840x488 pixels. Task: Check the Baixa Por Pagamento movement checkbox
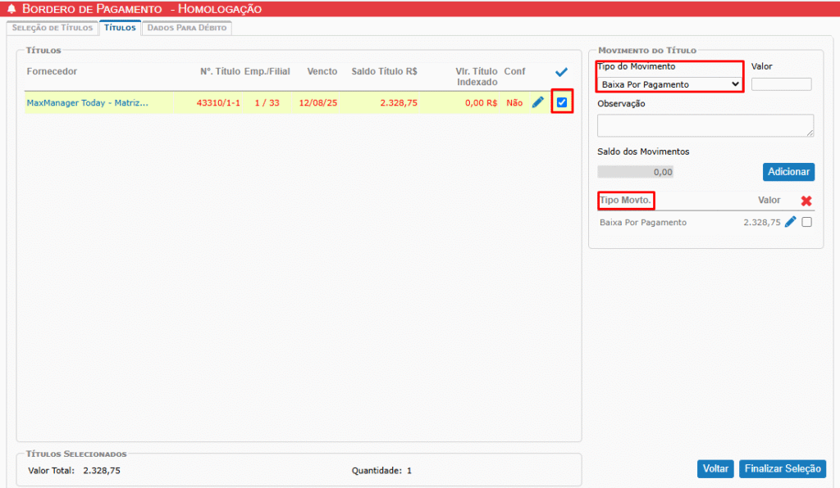coord(807,222)
